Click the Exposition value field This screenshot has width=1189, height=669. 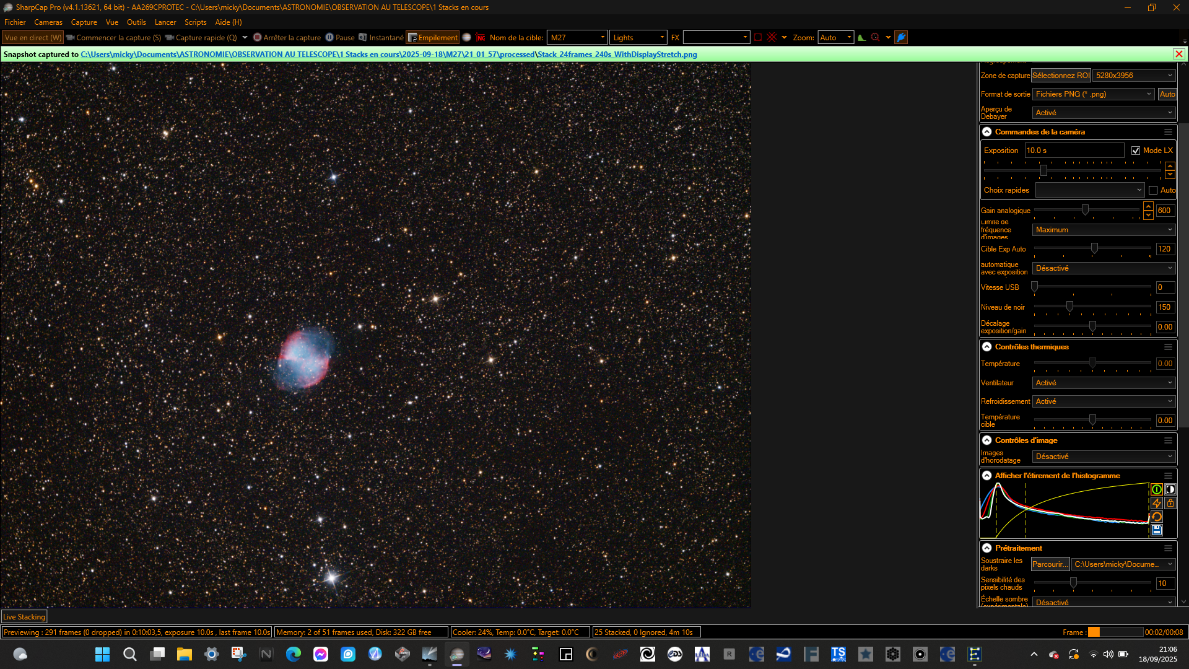coord(1074,151)
